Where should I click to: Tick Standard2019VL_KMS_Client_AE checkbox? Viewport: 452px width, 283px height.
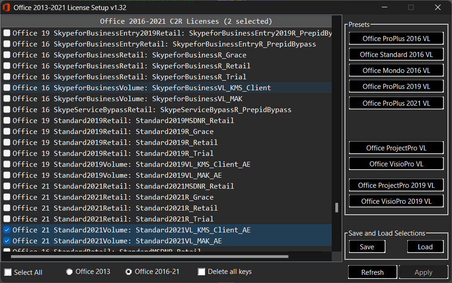coord(7,164)
